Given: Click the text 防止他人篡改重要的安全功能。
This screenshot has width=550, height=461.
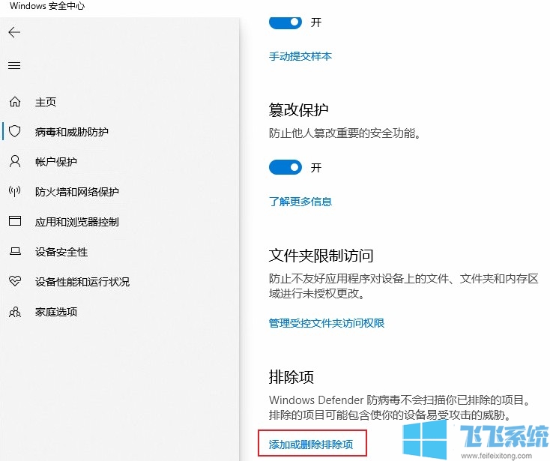Looking at the screenshot, I should point(345,133).
